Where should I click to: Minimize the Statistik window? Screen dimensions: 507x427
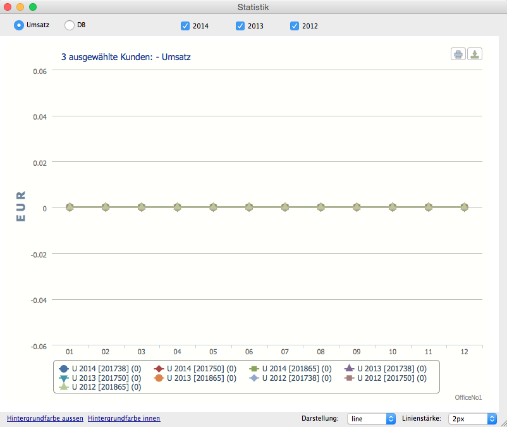pos(20,7)
